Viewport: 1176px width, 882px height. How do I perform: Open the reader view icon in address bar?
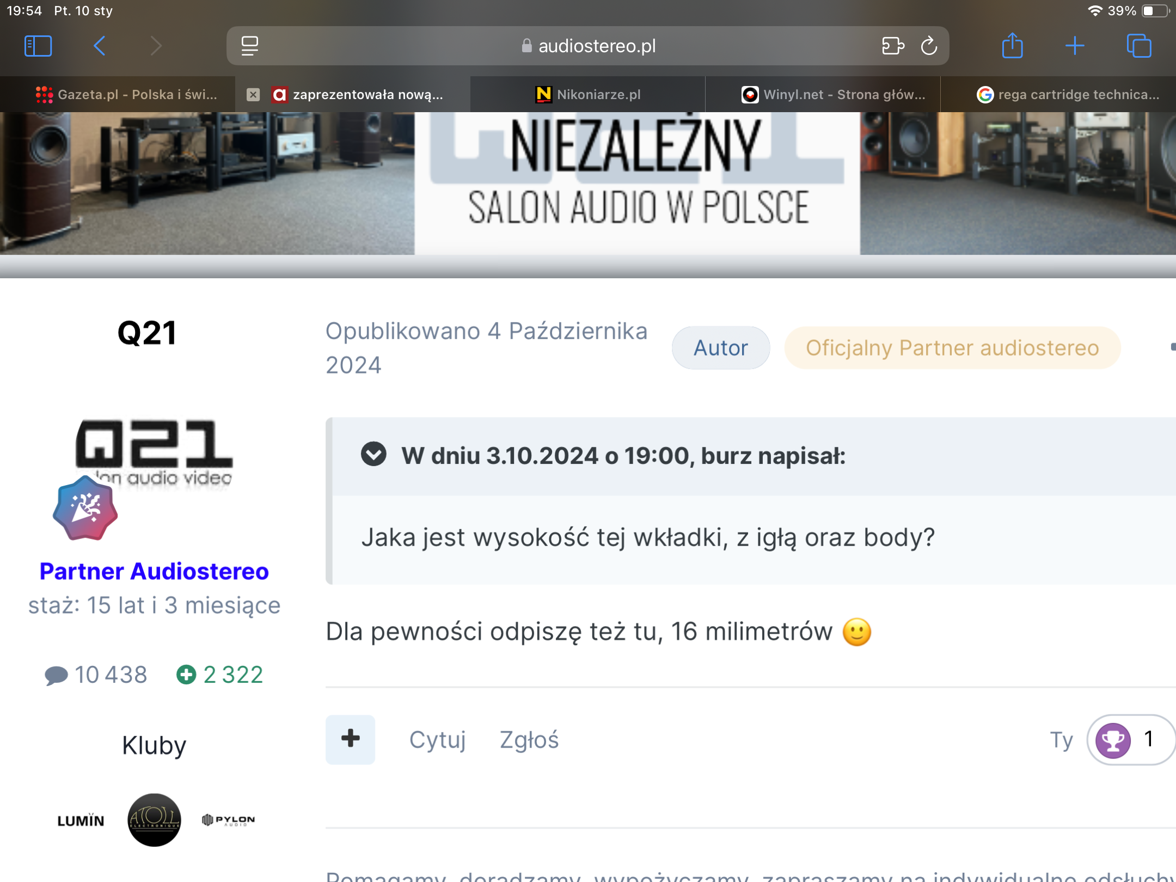(250, 46)
